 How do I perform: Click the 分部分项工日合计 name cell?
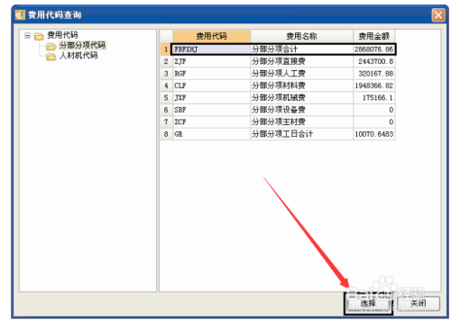(x=302, y=134)
